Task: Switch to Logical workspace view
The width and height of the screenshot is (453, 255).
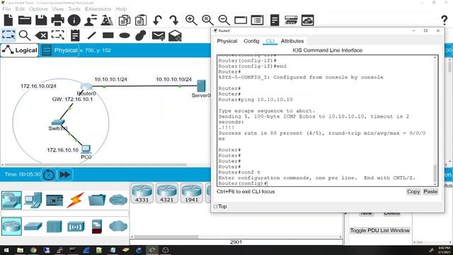Action: (x=20, y=50)
